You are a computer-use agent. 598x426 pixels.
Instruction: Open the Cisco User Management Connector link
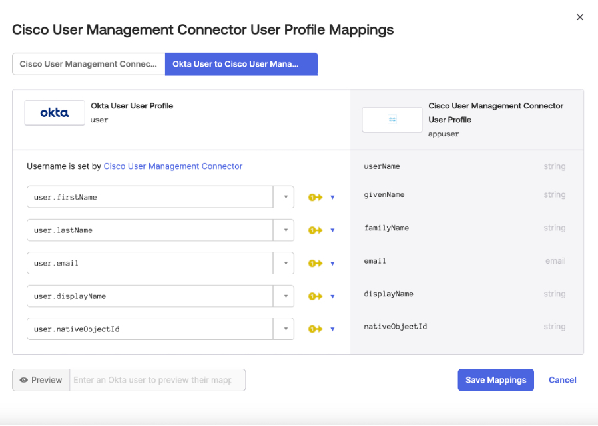click(173, 166)
